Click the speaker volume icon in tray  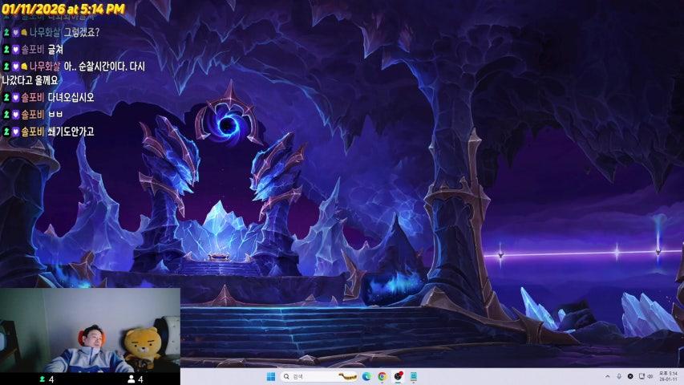(652, 376)
